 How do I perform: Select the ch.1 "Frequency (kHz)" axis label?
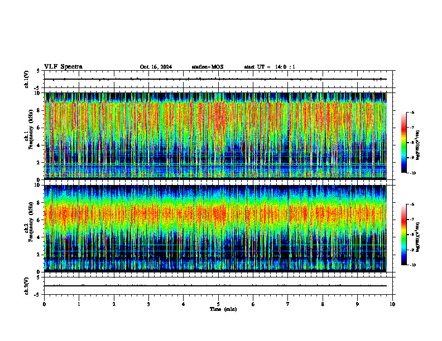(x=31, y=129)
